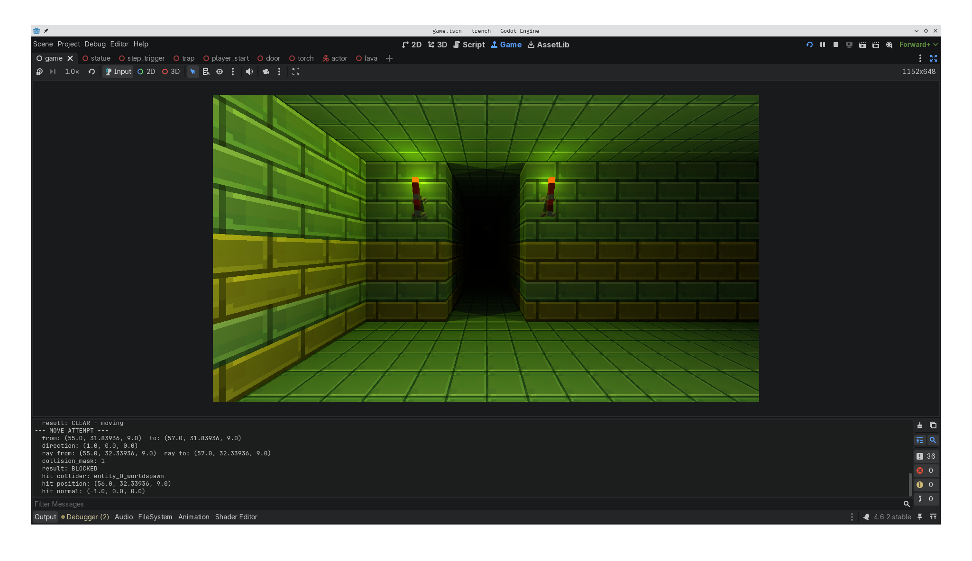972x561 pixels.
Task: Click the Movie Maker mode icon
Action: coord(889,45)
